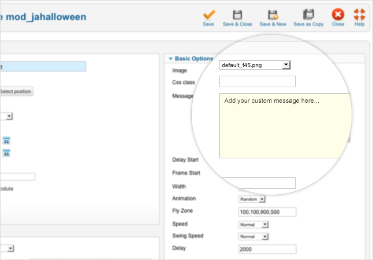
Task: Open the Swing Speed dropdown
Action: pyautogui.click(x=254, y=236)
